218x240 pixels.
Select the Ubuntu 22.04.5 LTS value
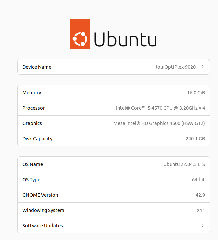(184, 164)
